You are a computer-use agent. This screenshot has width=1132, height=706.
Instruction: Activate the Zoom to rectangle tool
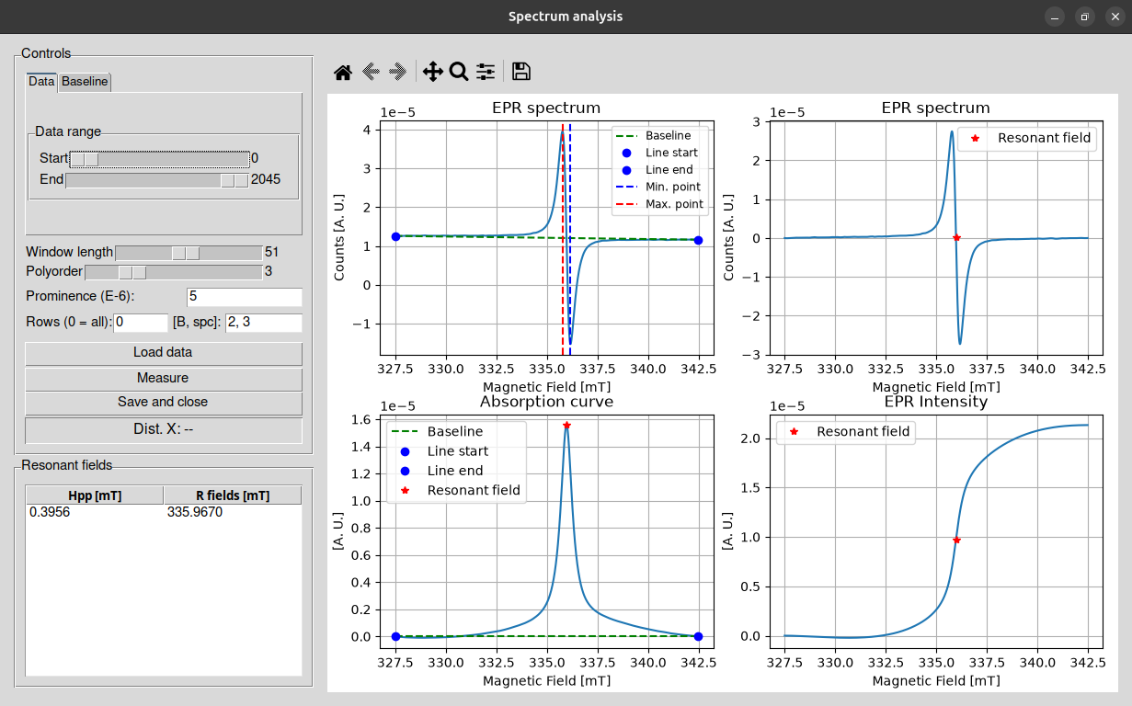pos(459,72)
